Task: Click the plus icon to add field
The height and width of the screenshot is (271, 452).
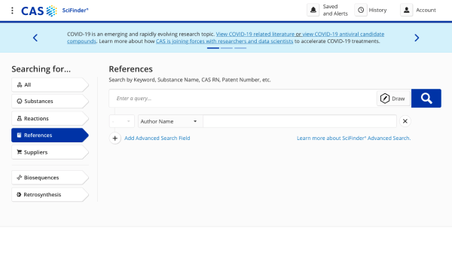Action: [x=115, y=139]
